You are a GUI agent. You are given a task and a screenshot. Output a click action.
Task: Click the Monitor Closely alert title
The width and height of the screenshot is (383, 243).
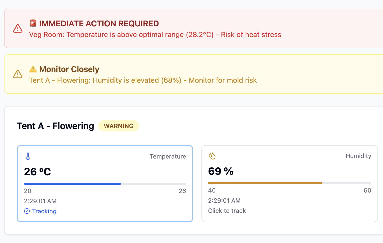(69, 69)
